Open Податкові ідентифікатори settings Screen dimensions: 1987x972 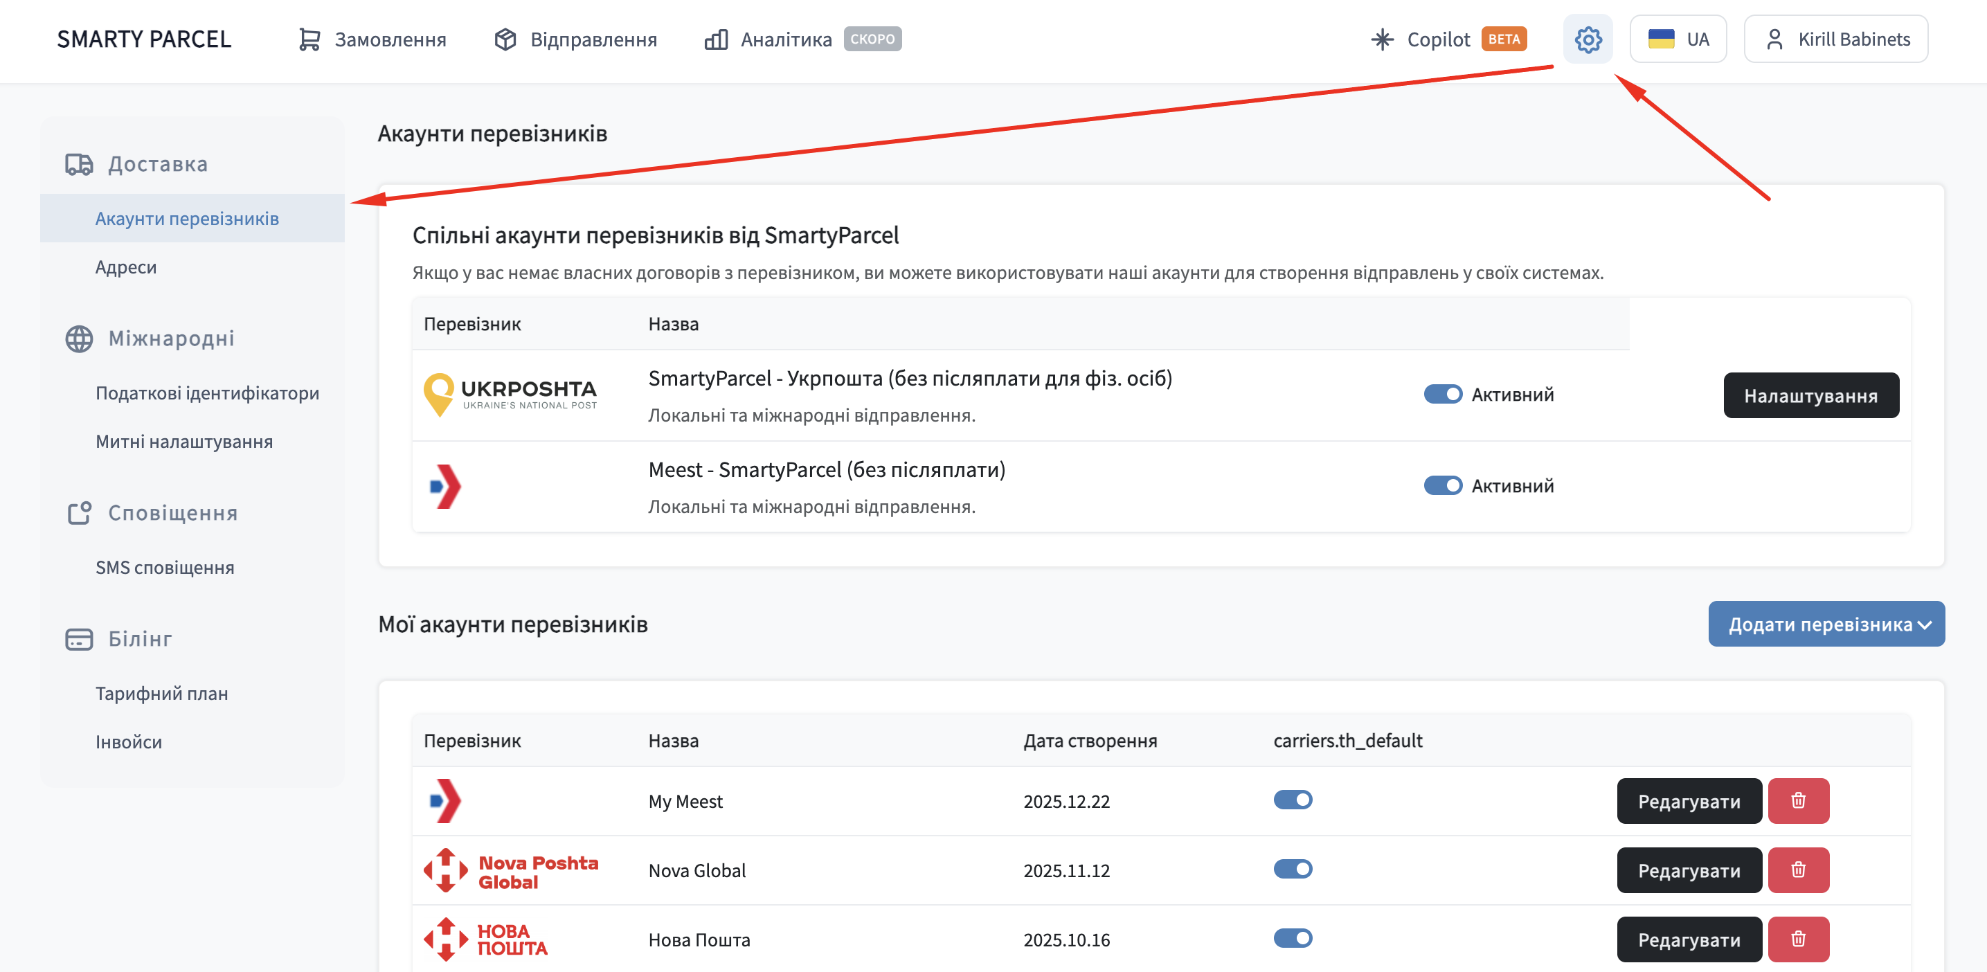tap(207, 393)
